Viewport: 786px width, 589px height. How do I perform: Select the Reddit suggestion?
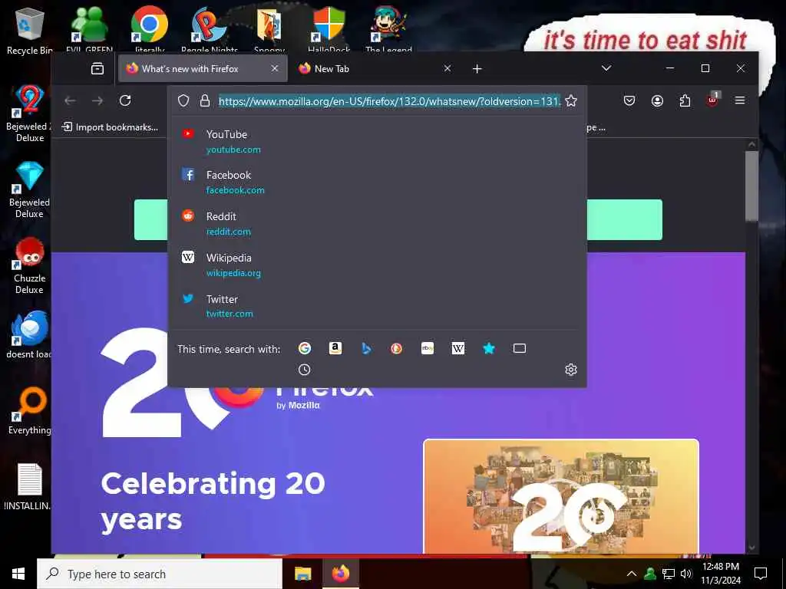(377, 223)
